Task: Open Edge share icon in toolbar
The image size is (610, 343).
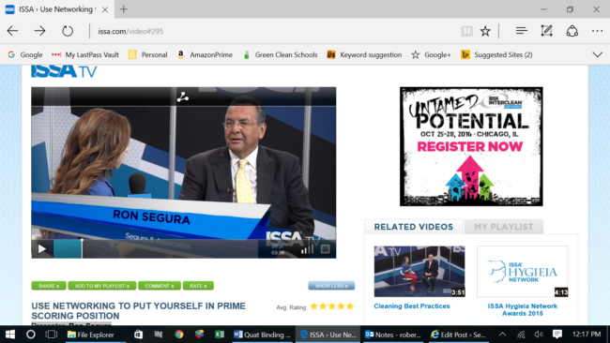Action: click(572, 31)
